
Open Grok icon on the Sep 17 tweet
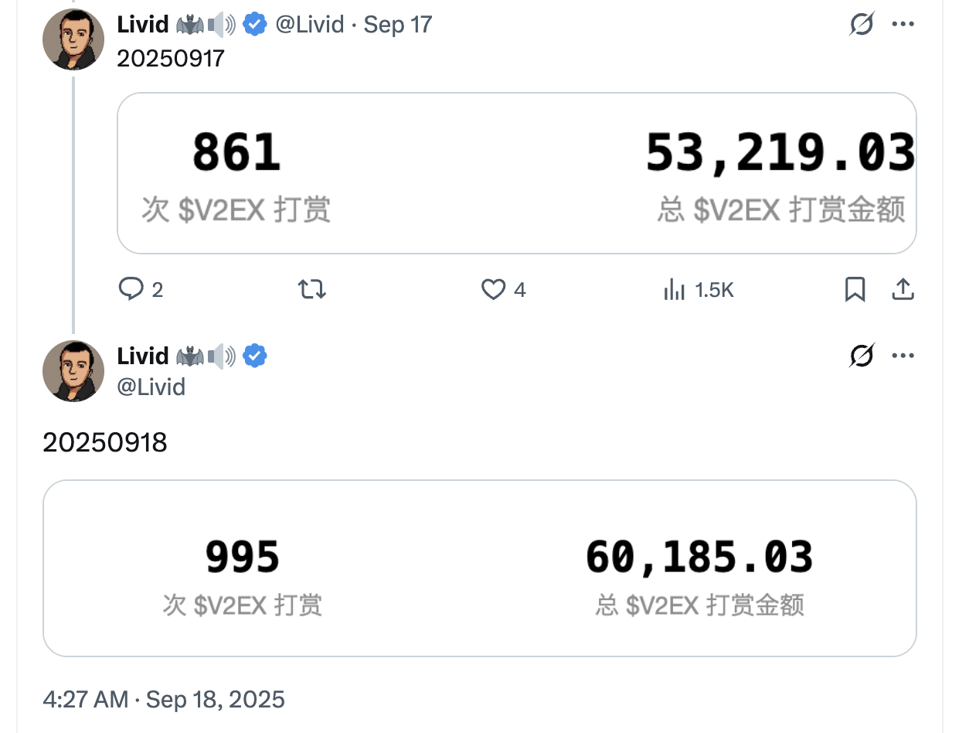coord(861,25)
